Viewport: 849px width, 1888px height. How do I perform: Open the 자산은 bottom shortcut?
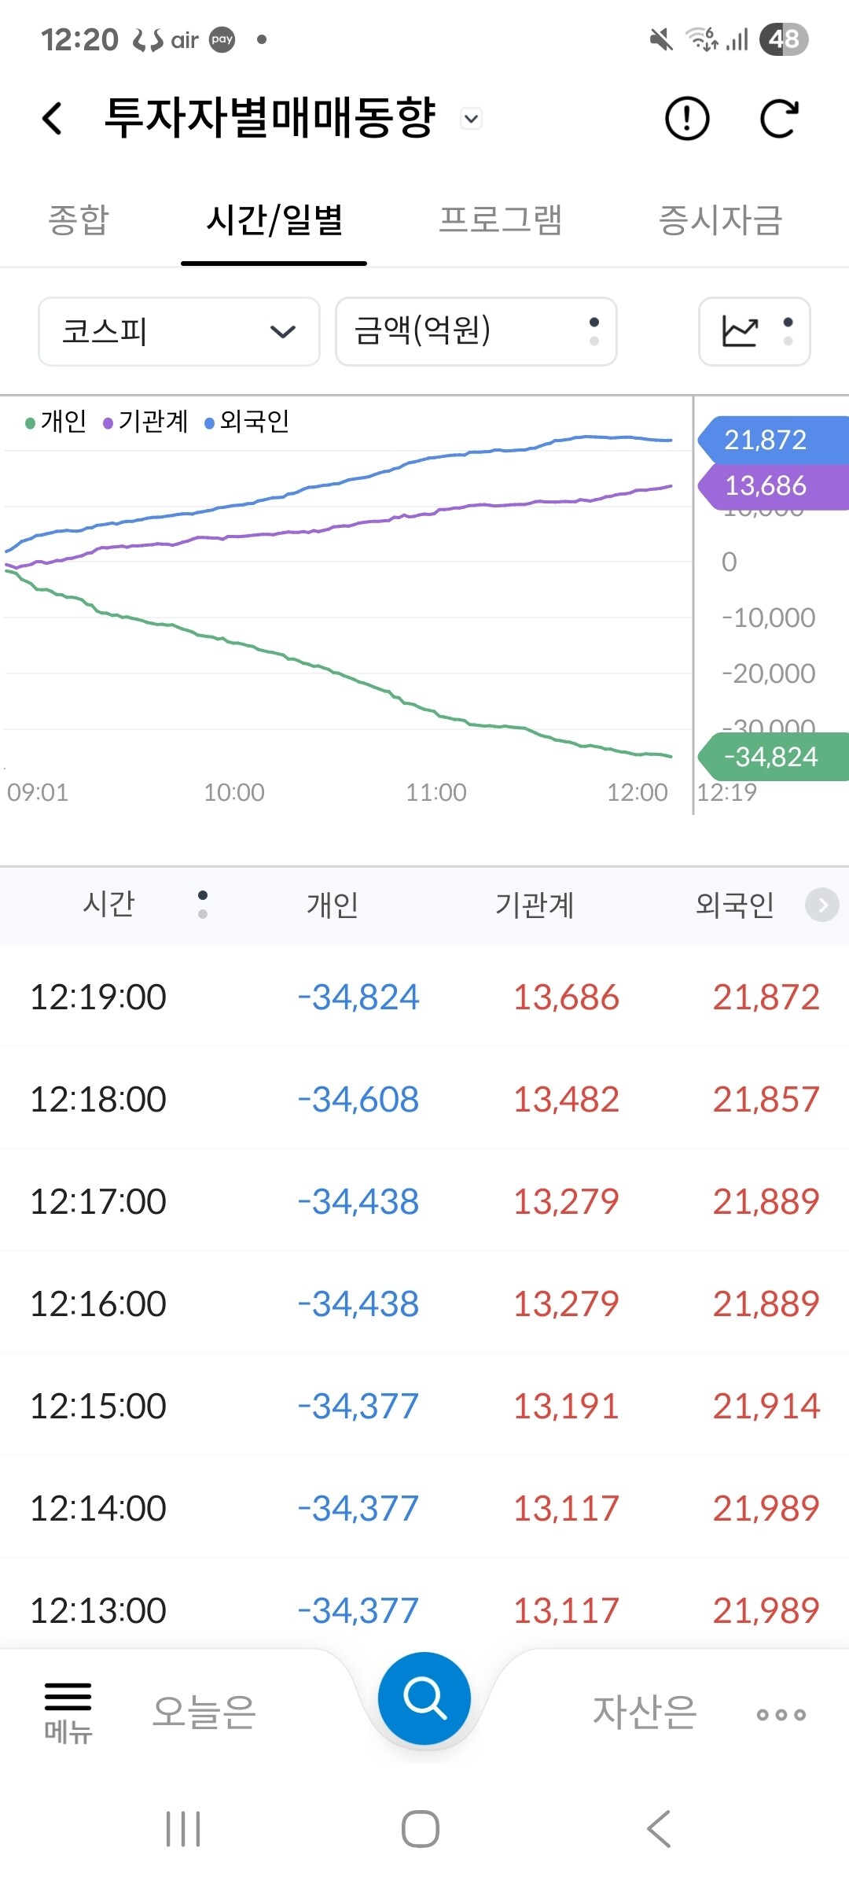point(645,1712)
